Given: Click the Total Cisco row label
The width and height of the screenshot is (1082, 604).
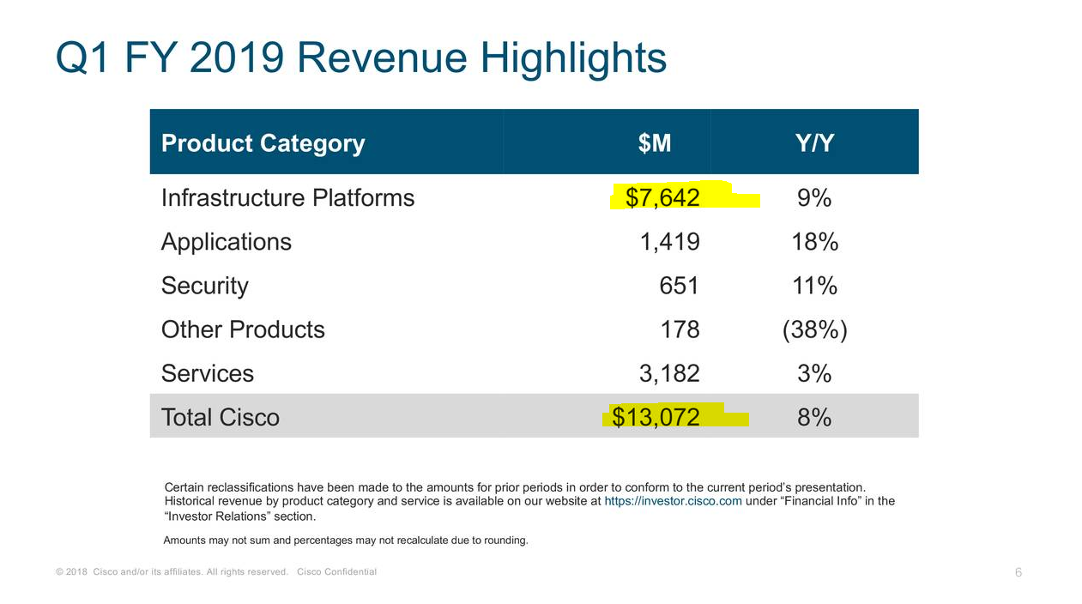Looking at the screenshot, I should pos(221,417).
